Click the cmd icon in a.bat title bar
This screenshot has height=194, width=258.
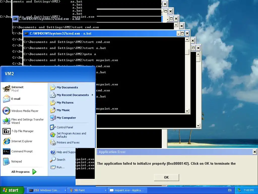26,34
